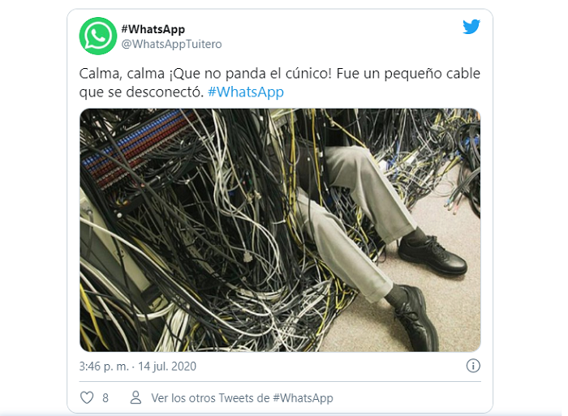Click the gray trousers in the image
The image size is (568, 416).
[x=359, y=217]
